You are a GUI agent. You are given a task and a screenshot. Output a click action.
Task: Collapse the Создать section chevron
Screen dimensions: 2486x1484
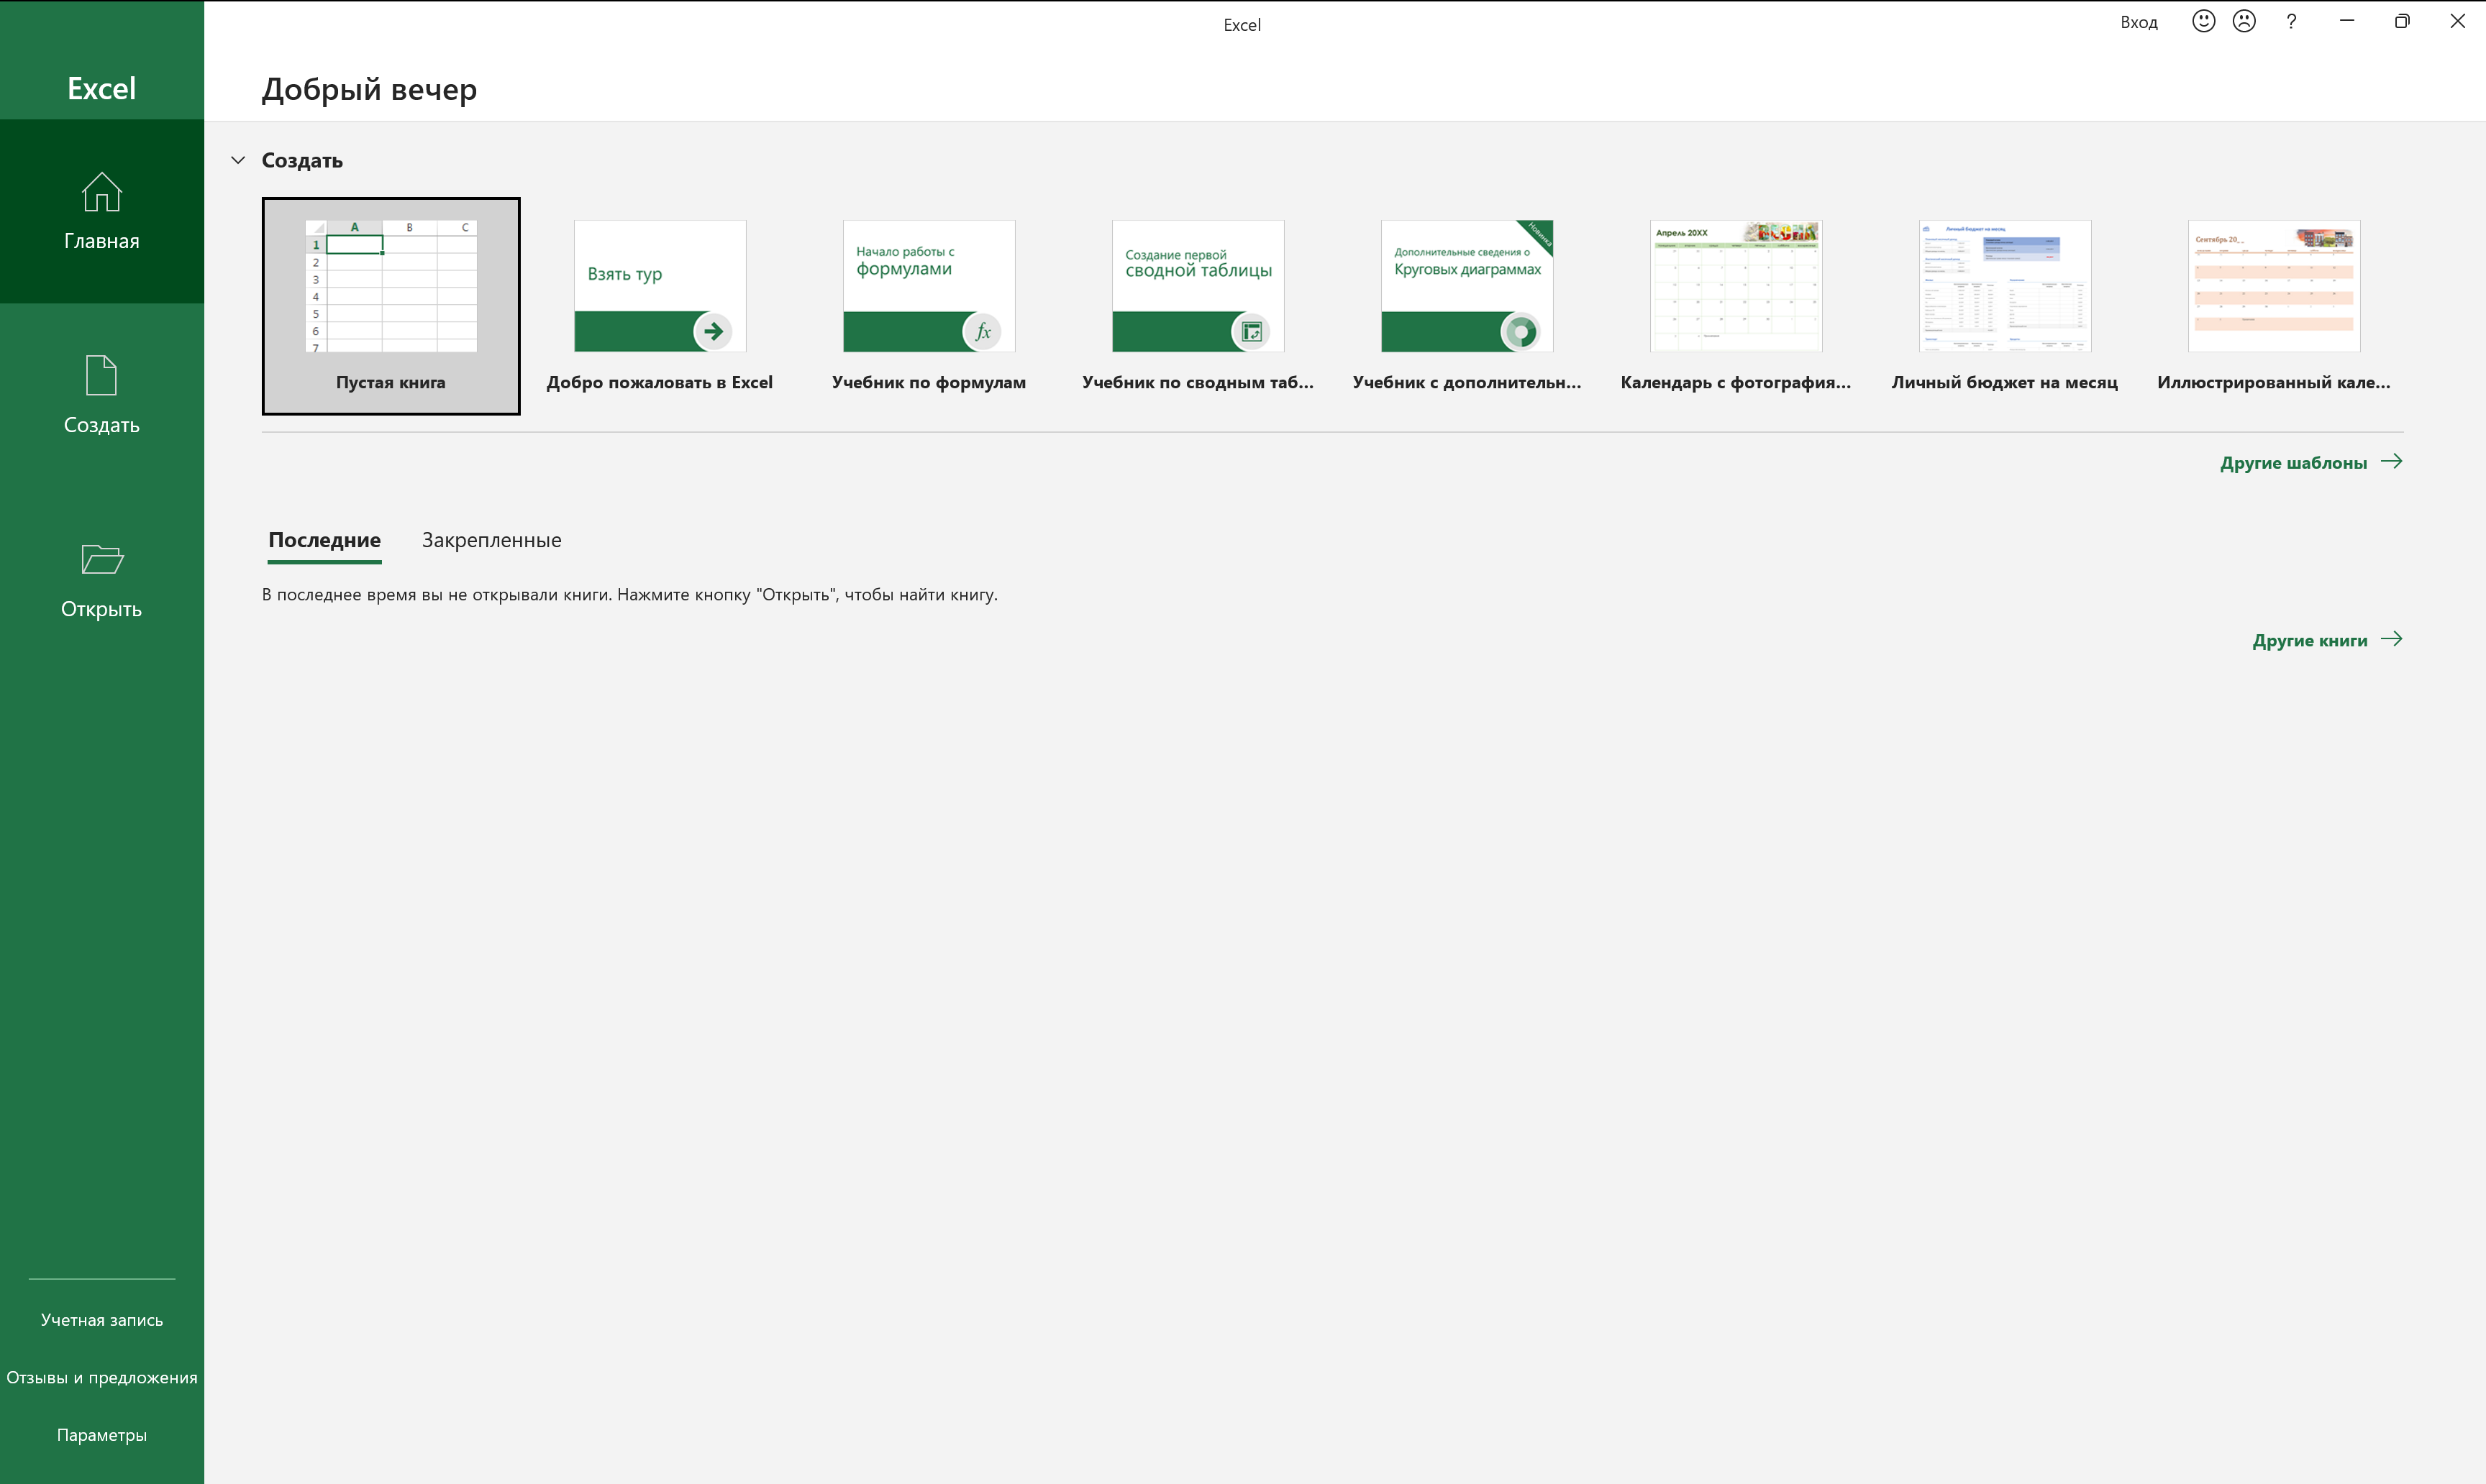pyautogui.click(x=238, y=160)
